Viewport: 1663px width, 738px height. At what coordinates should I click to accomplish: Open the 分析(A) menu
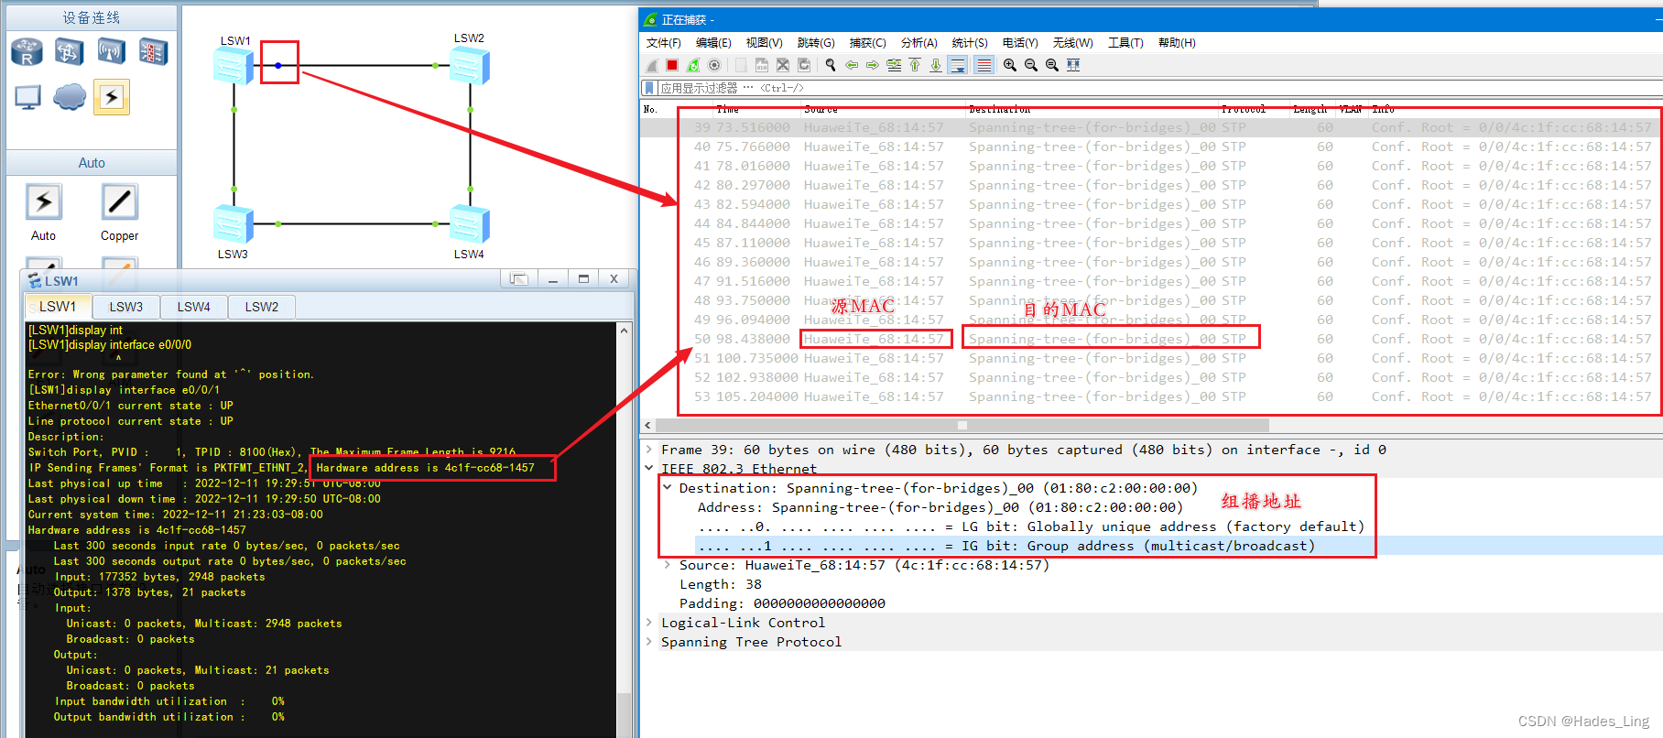coord(918,43)
